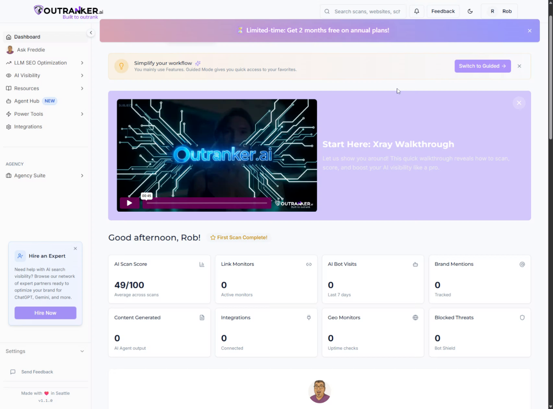Image resolution: width=553 pixels, height=409 pixels.
Task: Click the Bot Shield text
Action: pos(445,348)
